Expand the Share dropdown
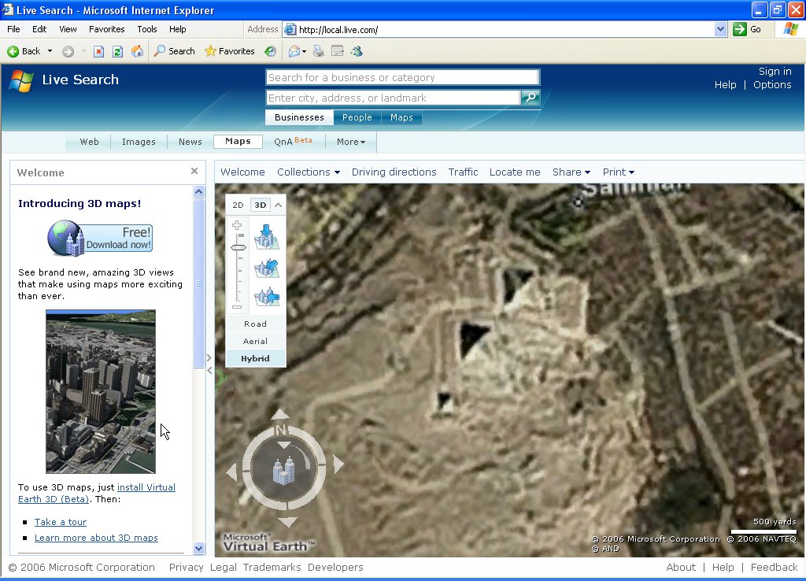 [571, 172]
